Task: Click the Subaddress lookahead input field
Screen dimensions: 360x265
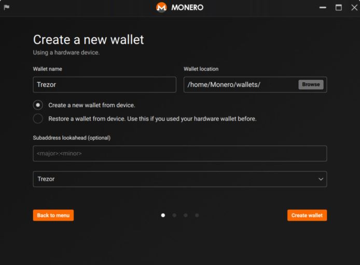Action: coord(180,153)
